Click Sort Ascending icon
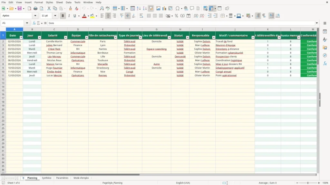The width and height of the screenshot is (330, 185). (139, 8)
